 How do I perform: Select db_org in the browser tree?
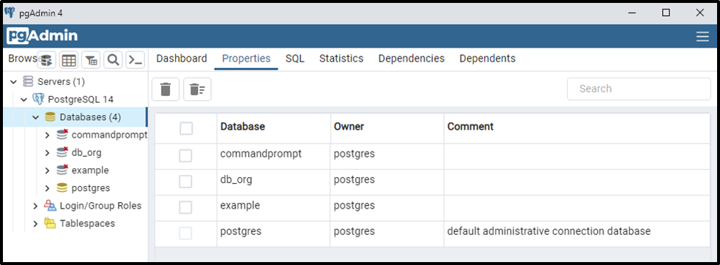(86, 152)
